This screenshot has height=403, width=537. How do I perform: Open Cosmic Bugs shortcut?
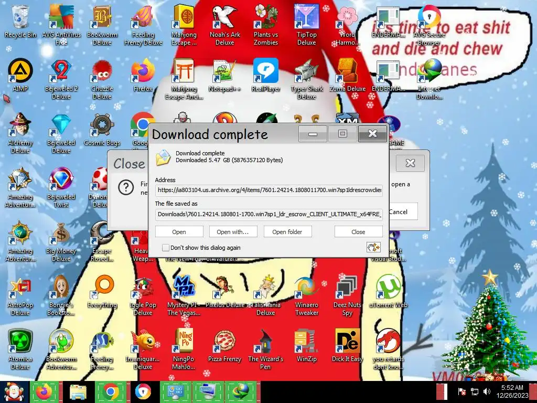click(x=102, y=129)
